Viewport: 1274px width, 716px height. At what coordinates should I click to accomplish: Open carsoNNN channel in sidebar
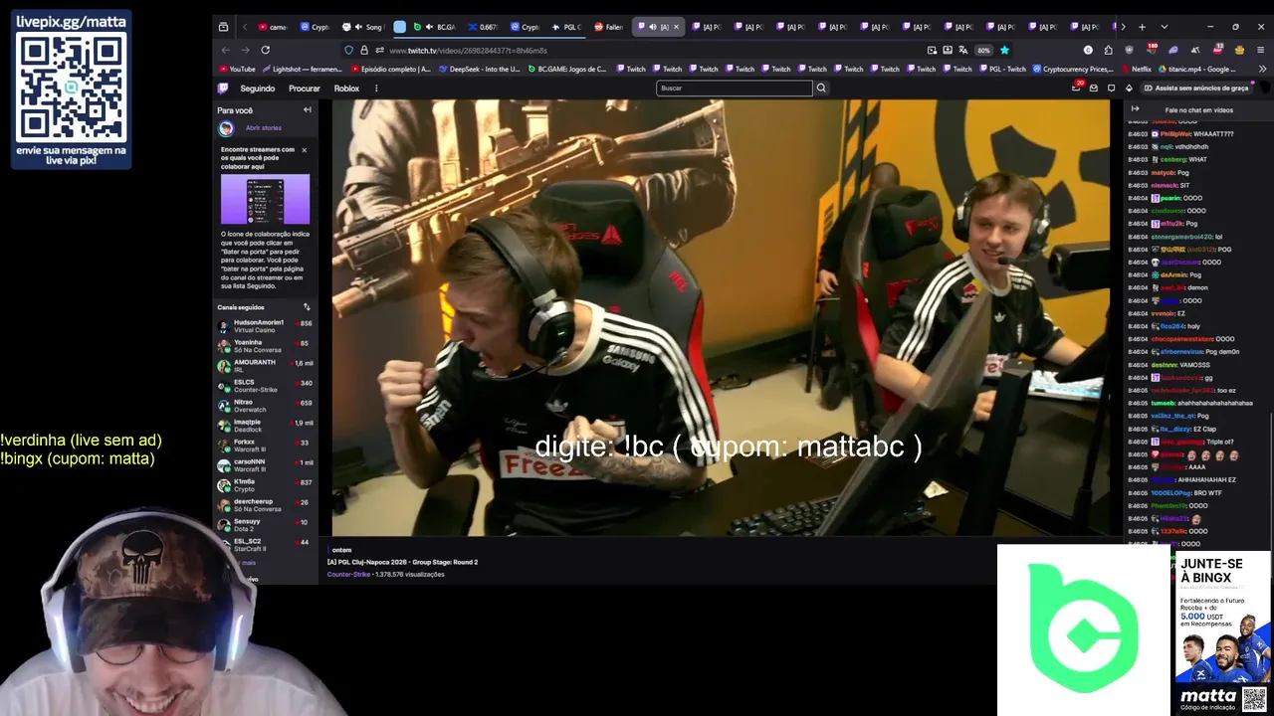pos(265,465)
